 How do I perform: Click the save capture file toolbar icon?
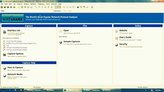tap(22, 7)
